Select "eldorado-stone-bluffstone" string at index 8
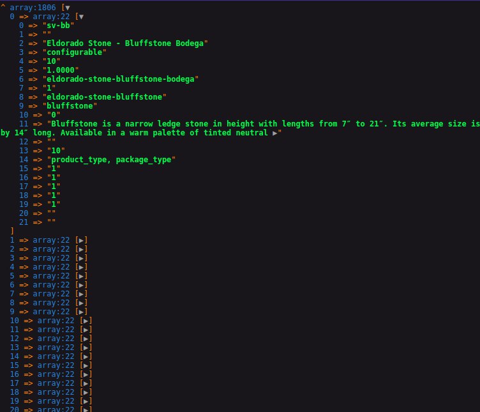Screen dimensions: 480x412 coord(105,97)
